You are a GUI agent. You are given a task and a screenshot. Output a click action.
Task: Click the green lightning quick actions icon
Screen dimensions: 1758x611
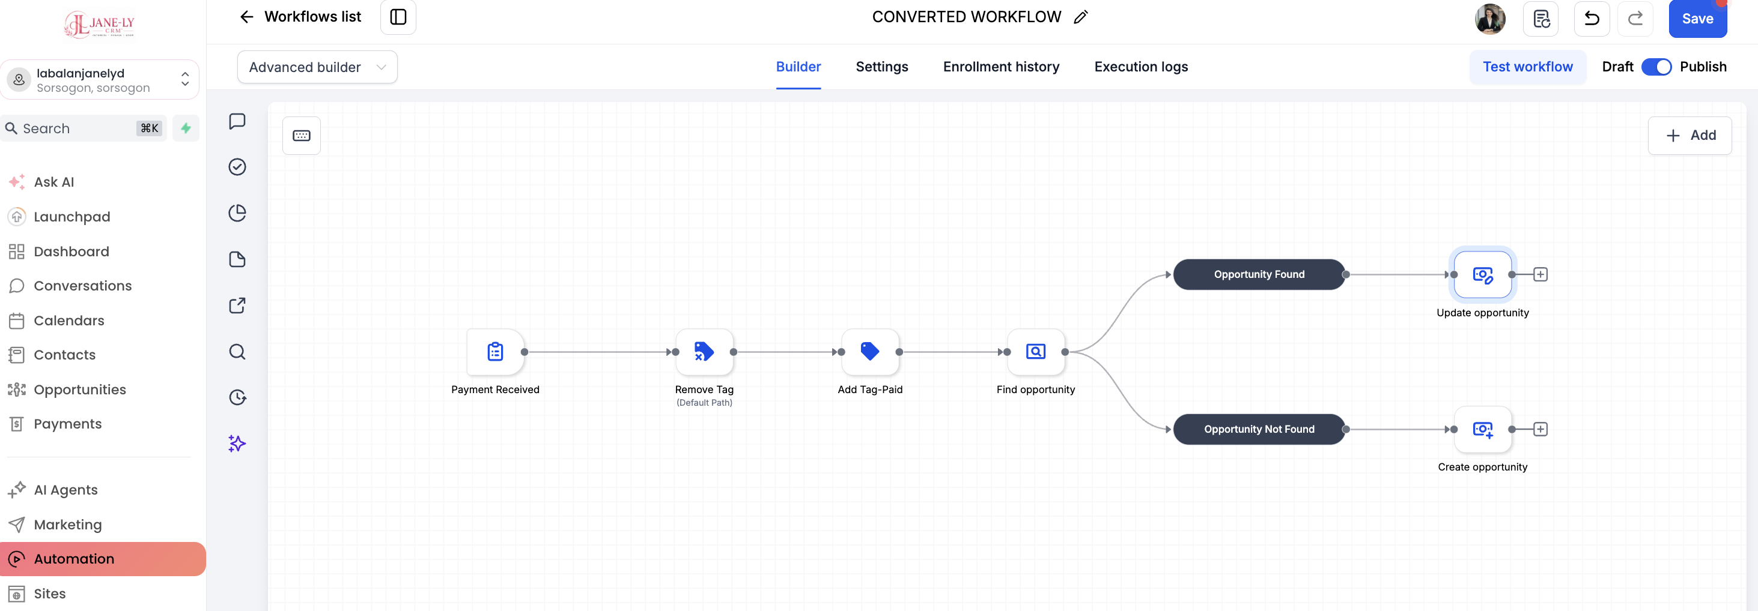pos(186,128)
